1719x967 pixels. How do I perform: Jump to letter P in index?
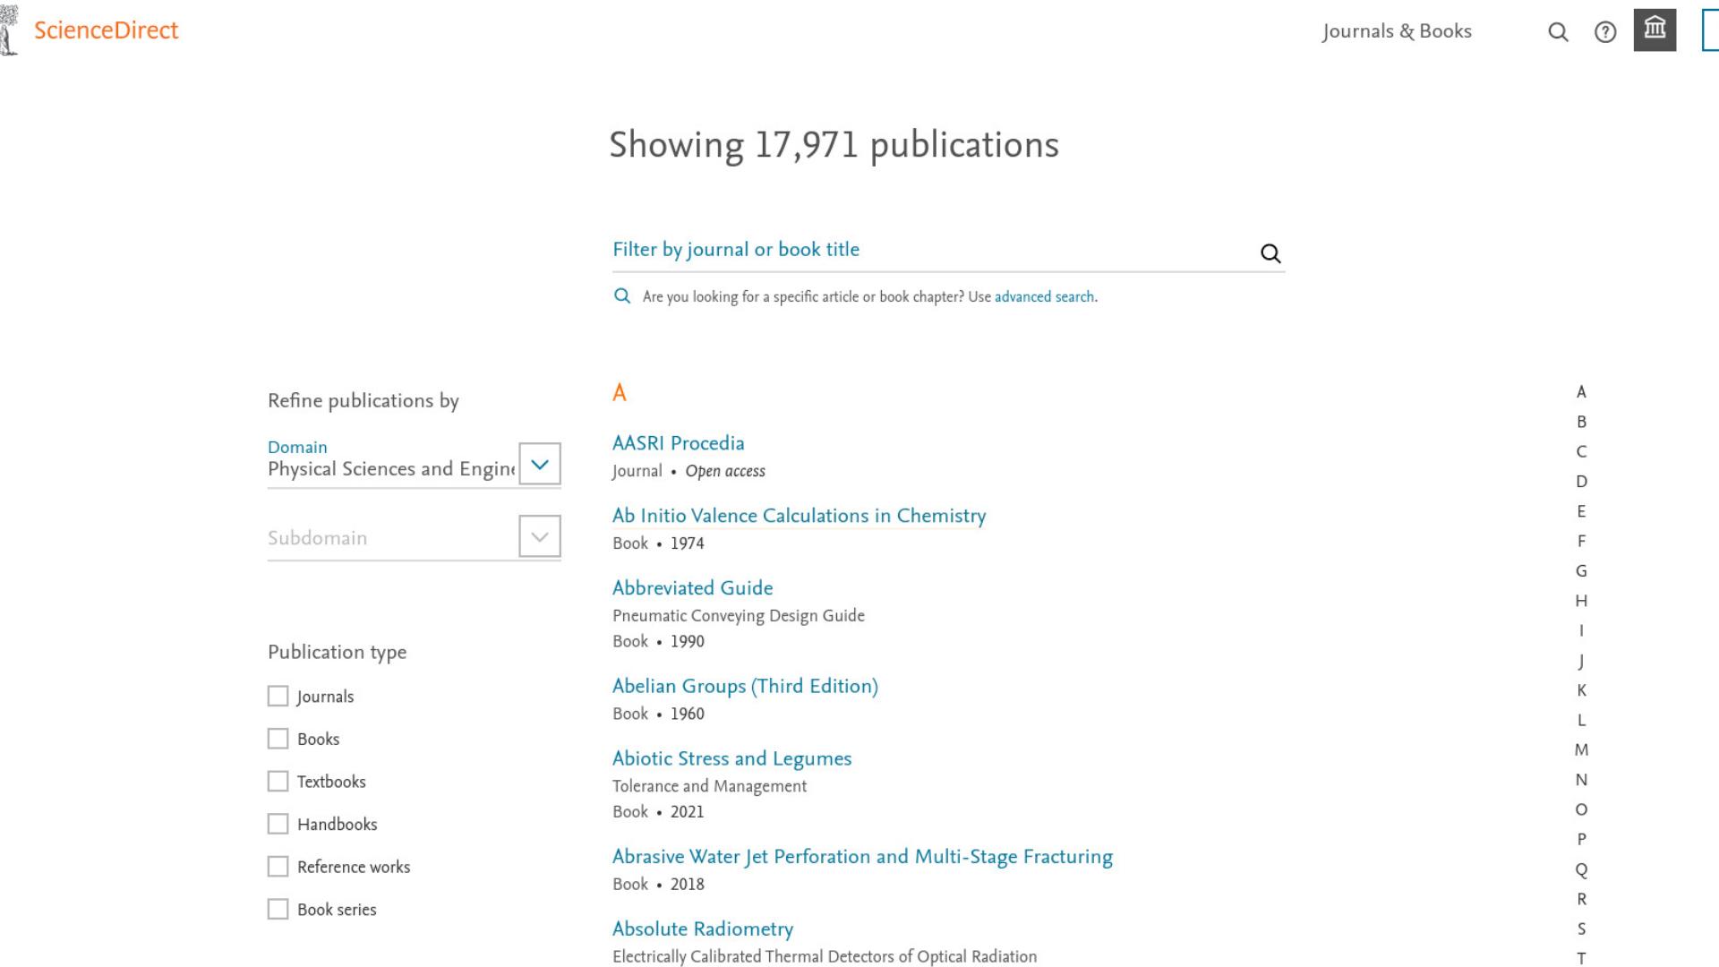click(x=1581, y=840)
